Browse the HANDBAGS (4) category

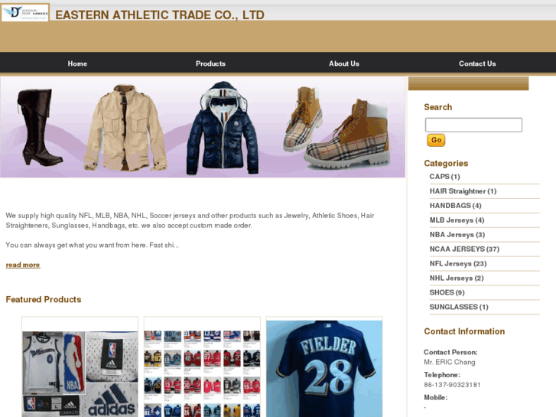(455, 206)
